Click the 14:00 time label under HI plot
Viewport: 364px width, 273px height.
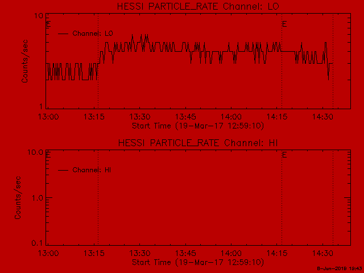coord(231,253)
